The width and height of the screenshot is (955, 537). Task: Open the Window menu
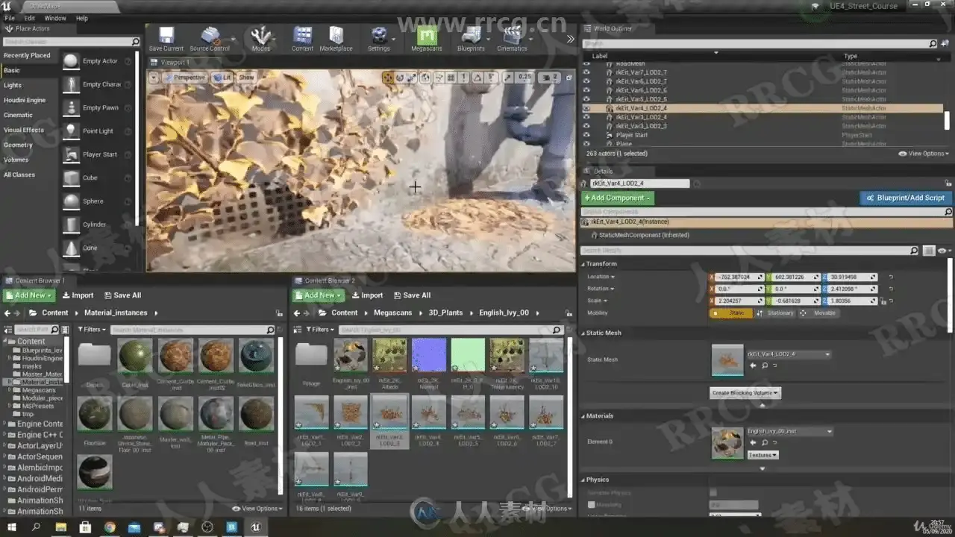click(x=55, y=18)
